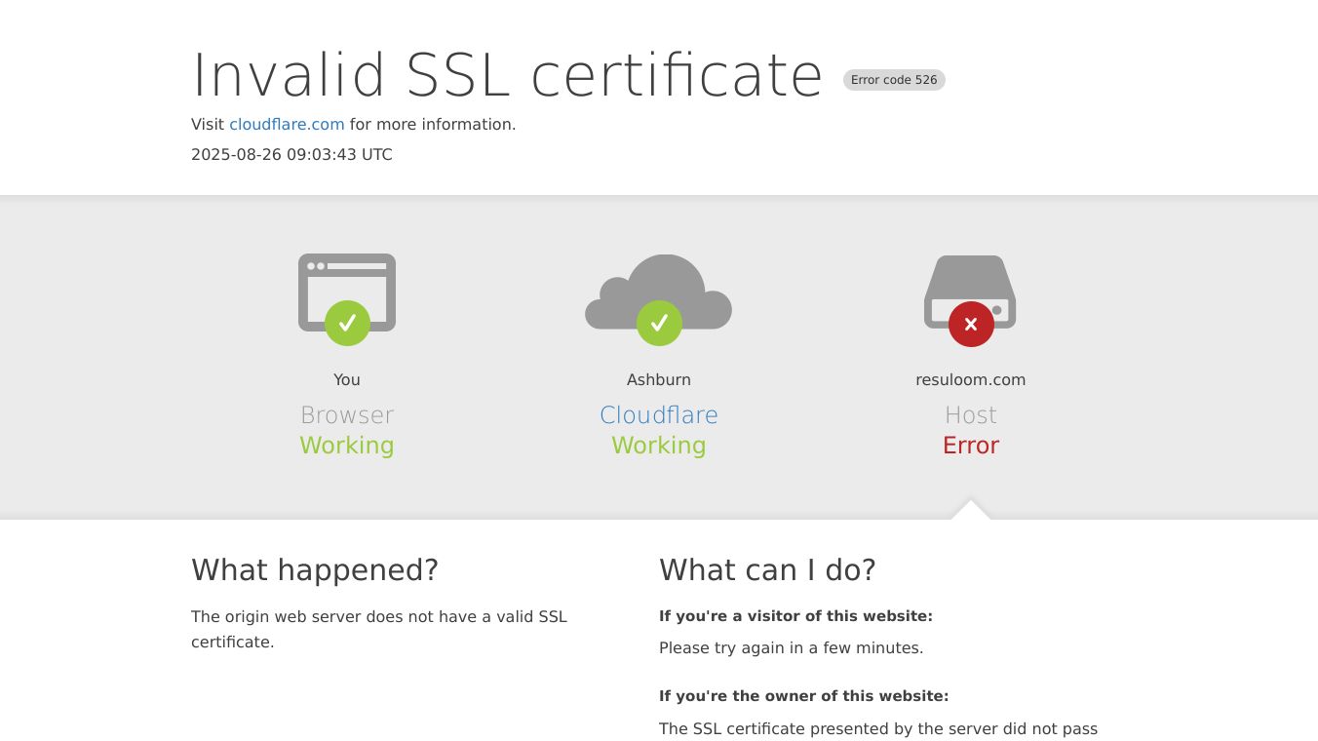Click the origin web server explanation text
The height and width of the screenshot is (741, 1318).
click(379, 630)
